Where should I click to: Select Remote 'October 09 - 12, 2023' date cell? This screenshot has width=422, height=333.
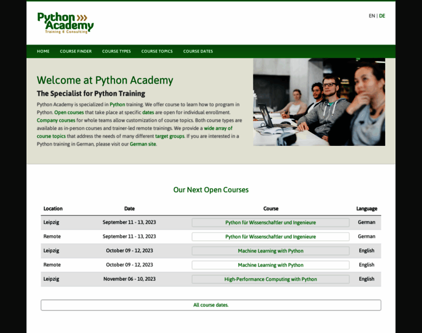(x=129, y=265)
